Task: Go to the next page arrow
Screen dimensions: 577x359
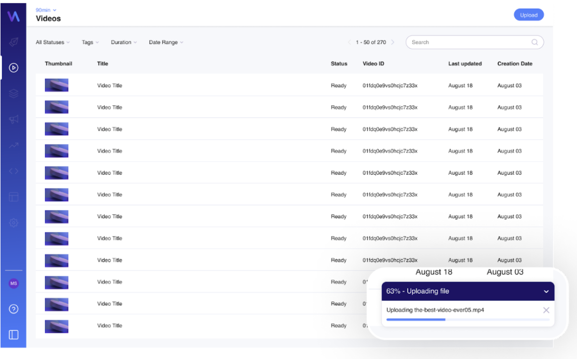Action: point(393,42)
